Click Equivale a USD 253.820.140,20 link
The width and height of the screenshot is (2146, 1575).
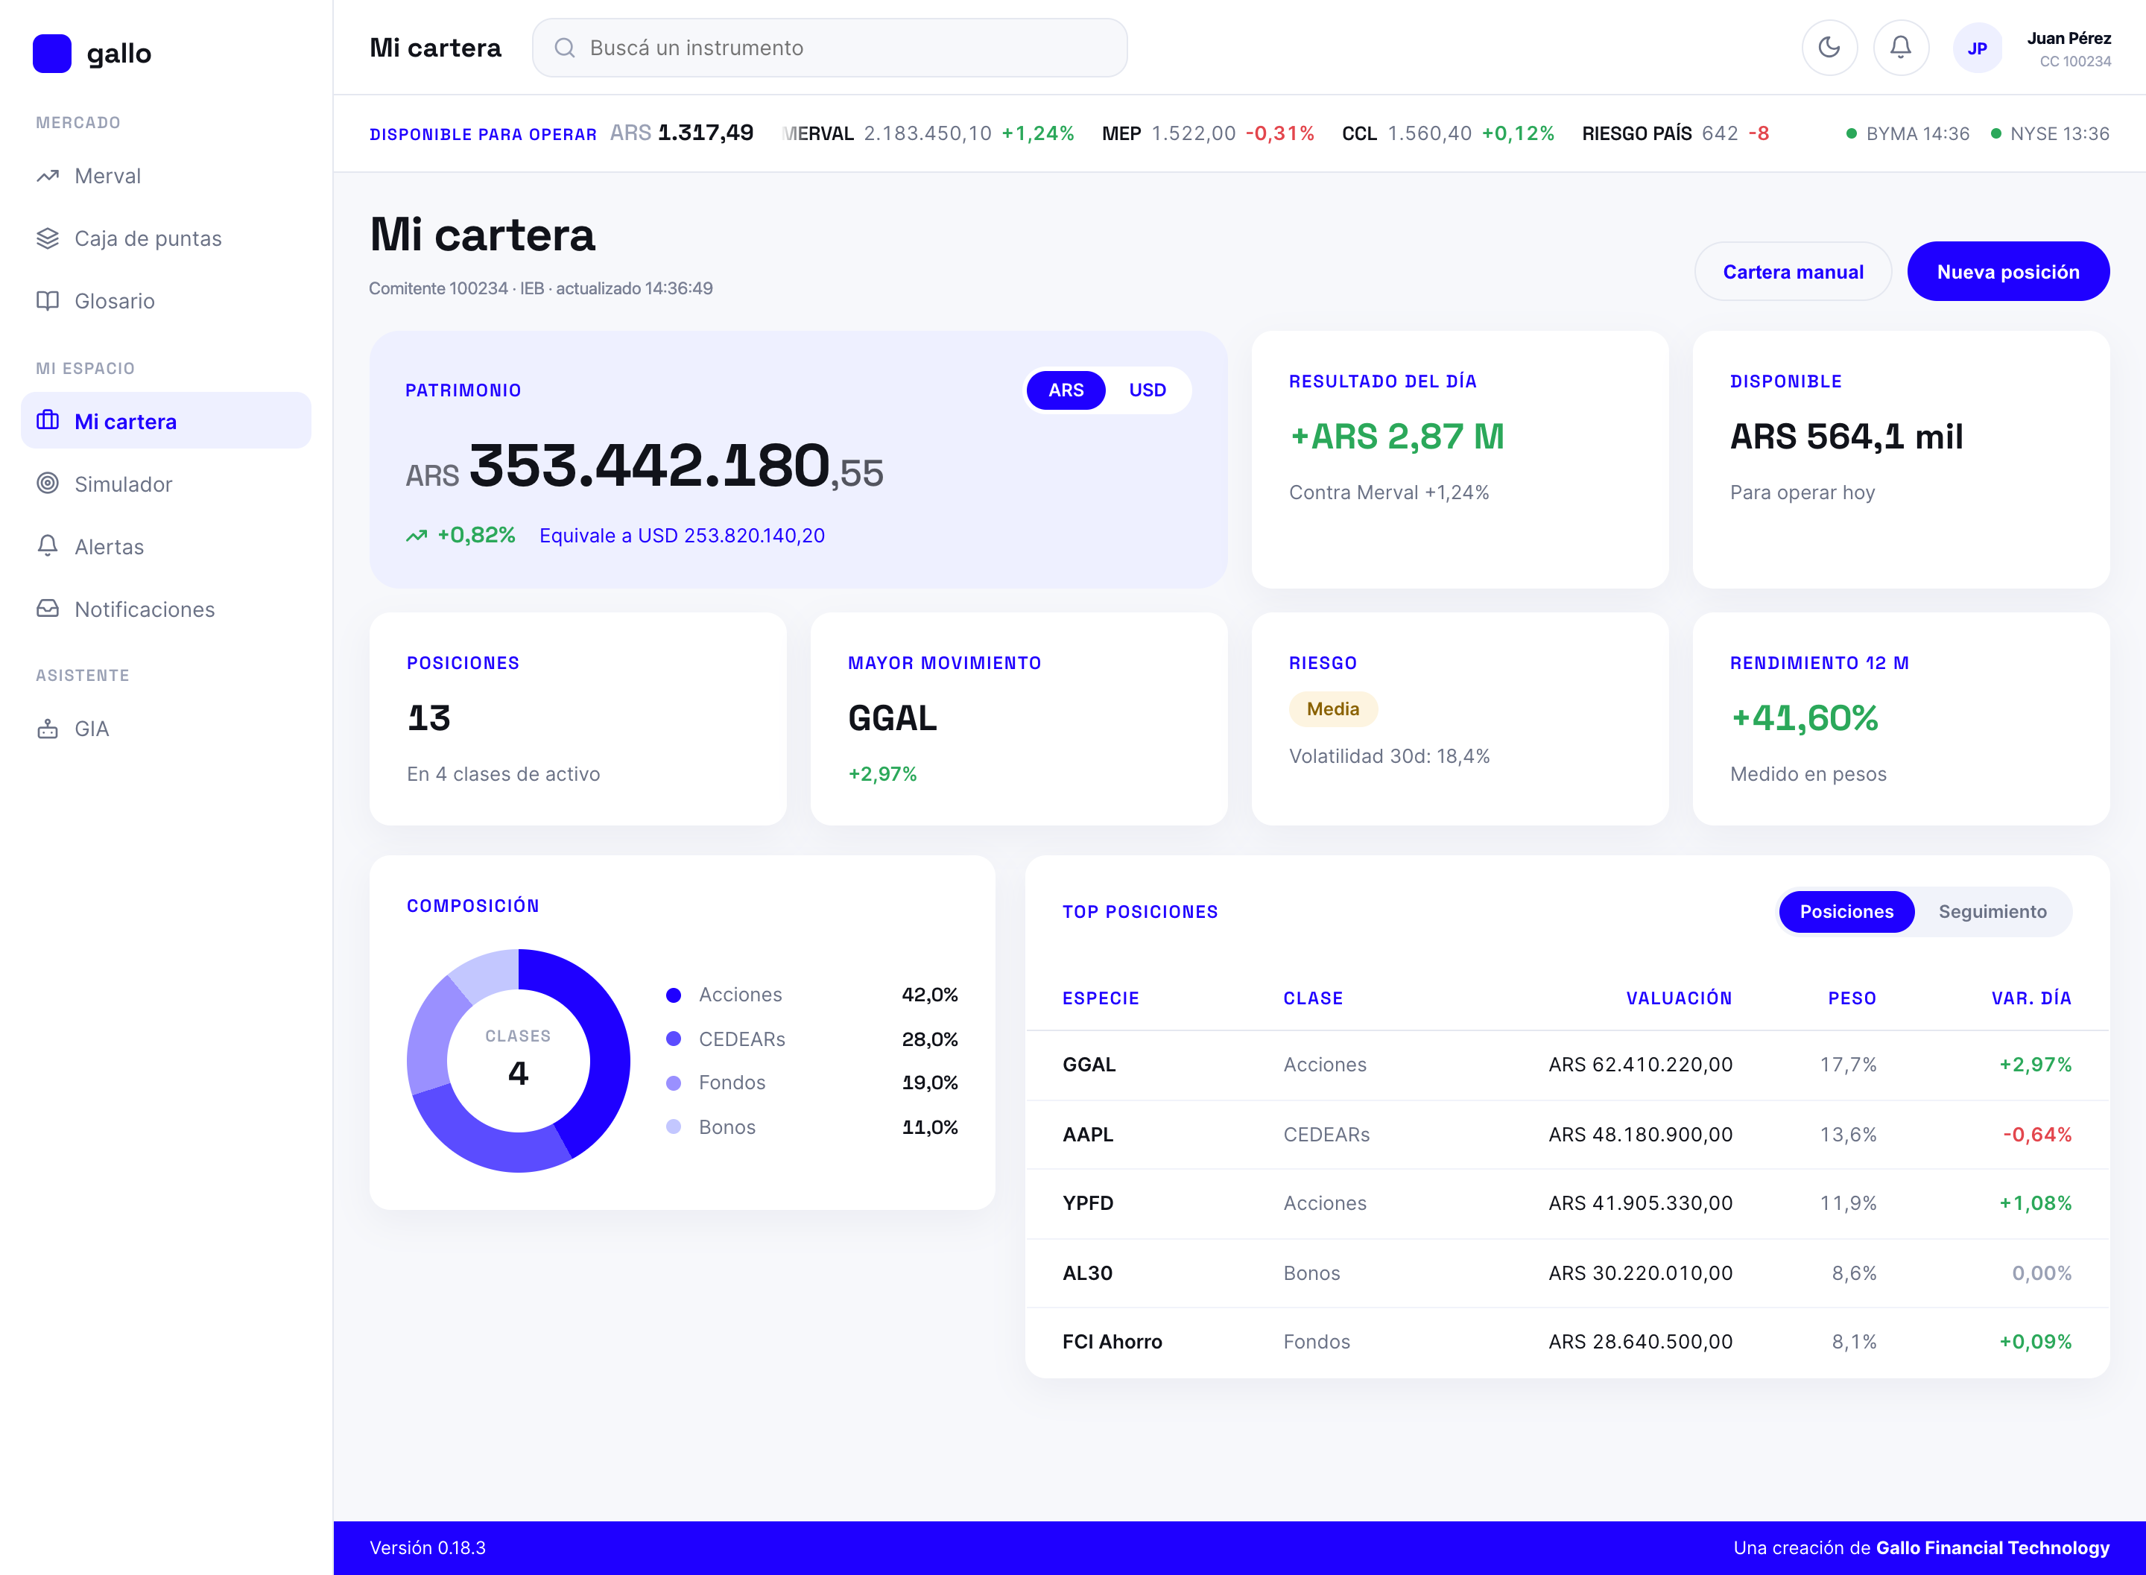[682, 536]
